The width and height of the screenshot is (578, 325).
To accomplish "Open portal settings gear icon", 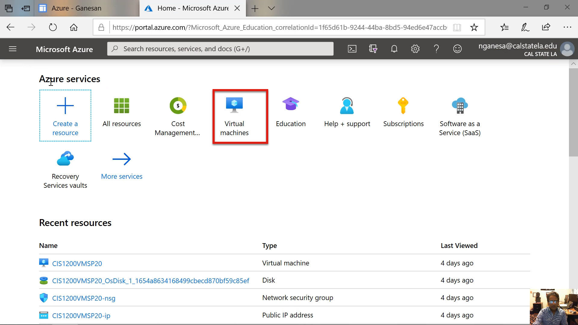I will pyautogui.click(x=415, y=49).
